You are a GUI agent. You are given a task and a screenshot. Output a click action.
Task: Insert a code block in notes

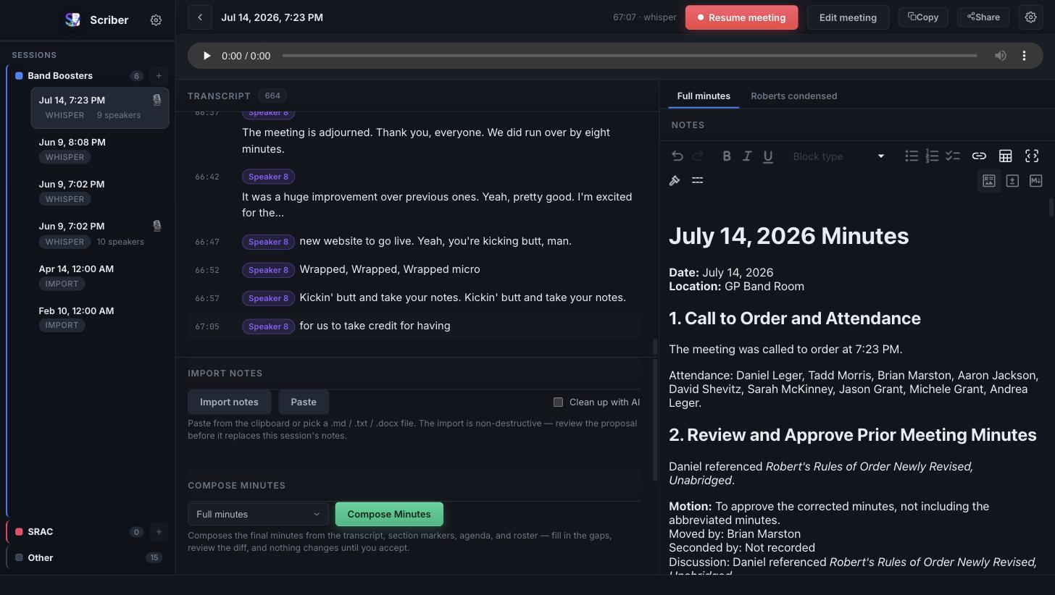(x=1032, y=156)
